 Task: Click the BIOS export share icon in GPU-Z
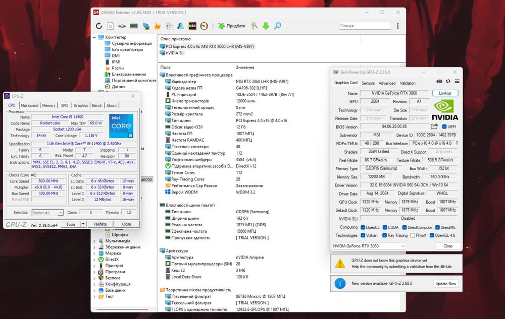[434, 126]
